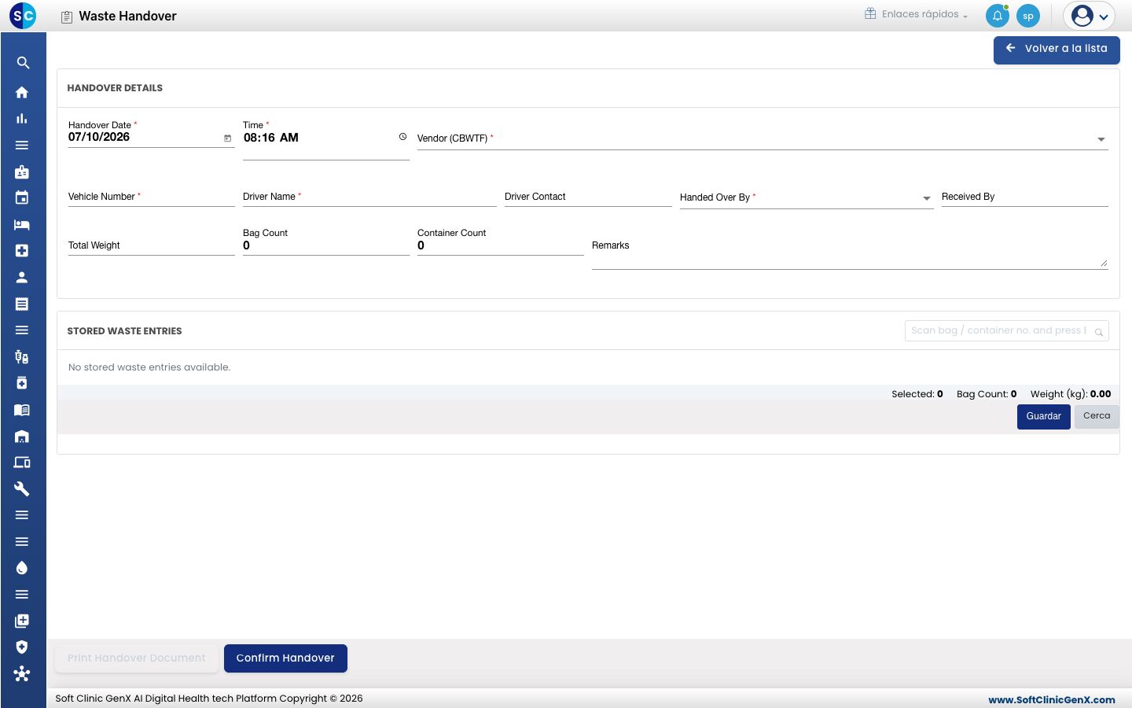
Task: Open the sidebar search icon
Action: tap(23, 63)
